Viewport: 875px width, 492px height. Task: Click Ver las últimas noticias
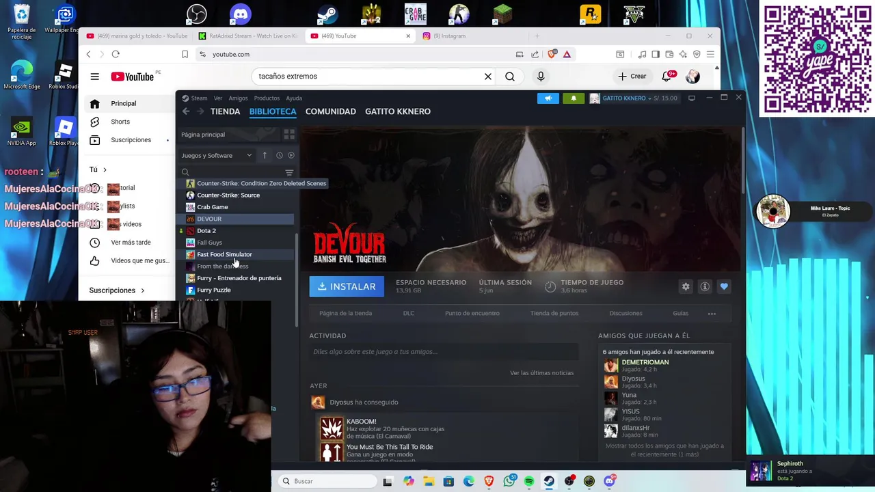pos(541,373)
